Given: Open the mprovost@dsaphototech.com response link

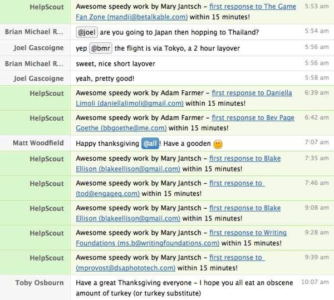Looking at the screenshot, I should (x=170, y=263).
